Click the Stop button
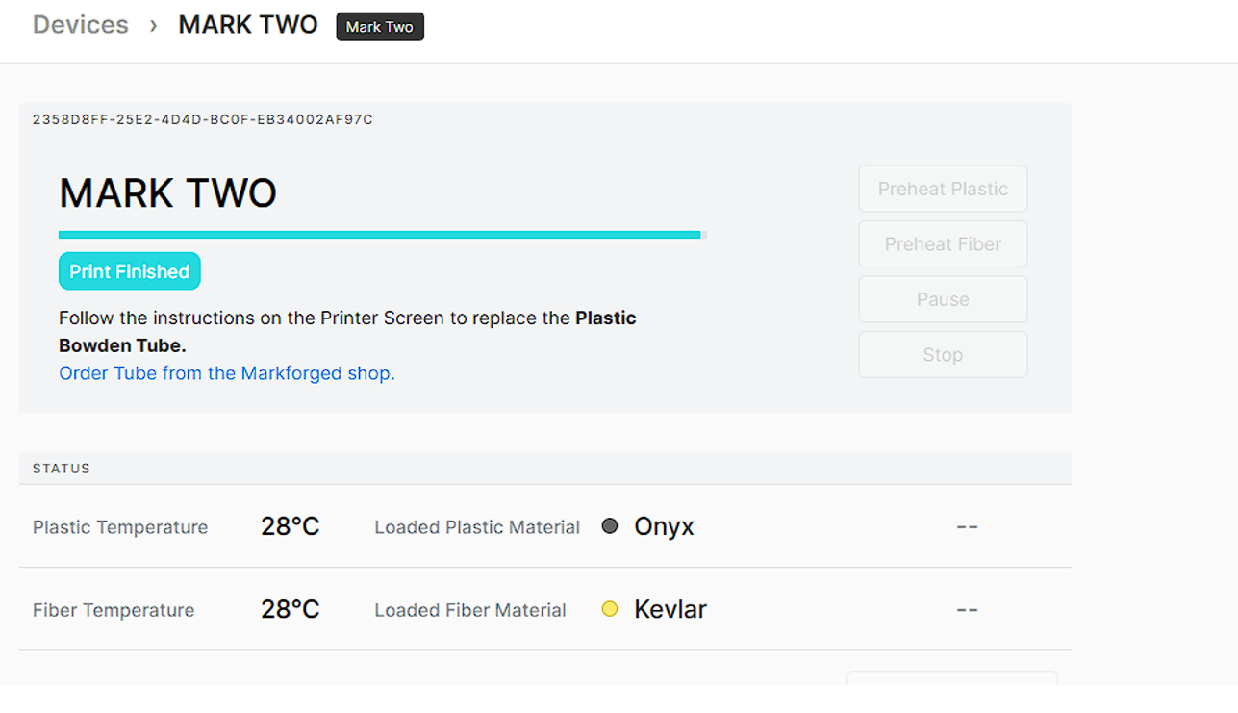The image size is (1238, 713). click(x=942, y=354)
